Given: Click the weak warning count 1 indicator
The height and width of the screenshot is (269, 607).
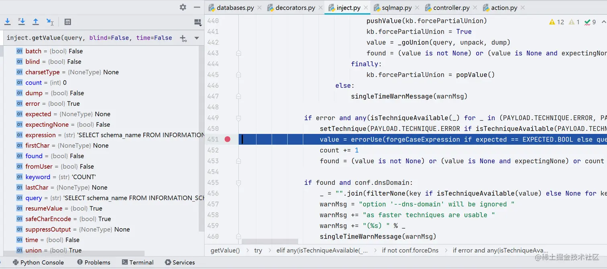Looking at the screenshot, I should pos(574,22).
